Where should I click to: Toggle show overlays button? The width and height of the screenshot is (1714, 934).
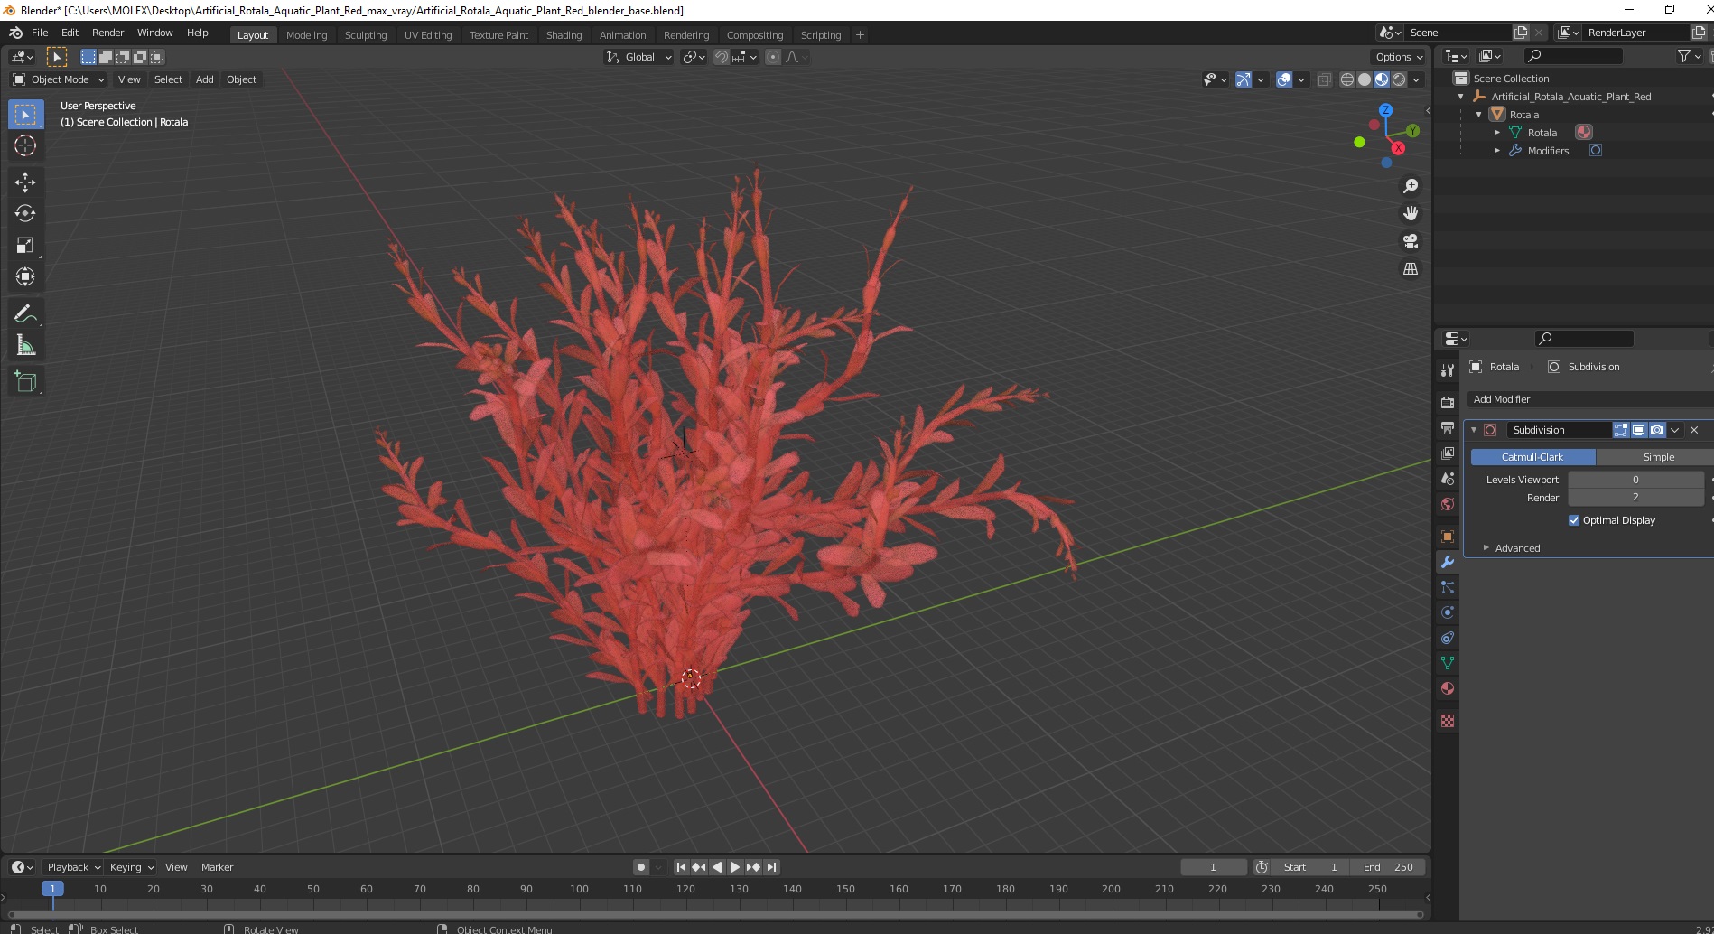[x=1284, y=79]
